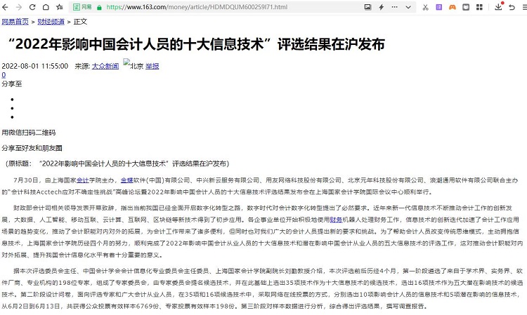Click the 举报 report link
The height and width of the screenshot is (315, 527).
click(152, 66)
